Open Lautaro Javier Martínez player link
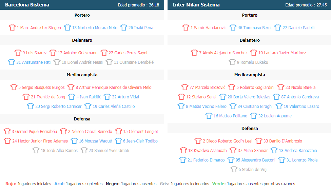The width and height of the screenshot is (331, 191). pos(282,53)
